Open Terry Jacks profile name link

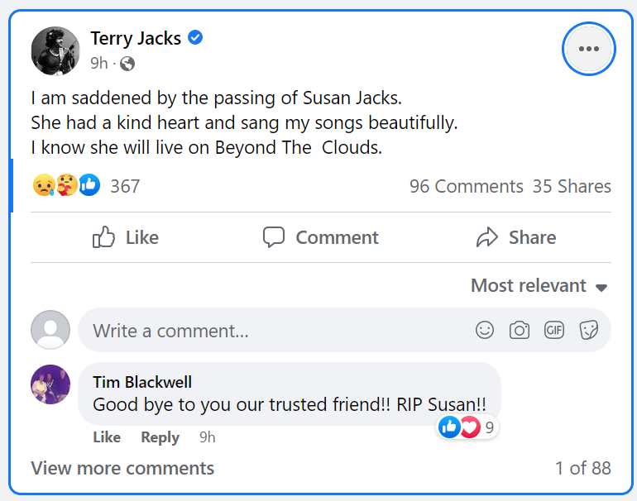pyautogui.click(x=136, y=38)
